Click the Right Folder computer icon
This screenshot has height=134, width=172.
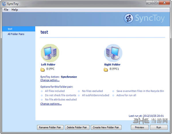(x=113, y=53)
